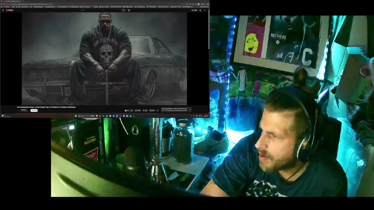Open the moodscar channel name link
This screenshot has width=374, height=210.
(24, 110)
